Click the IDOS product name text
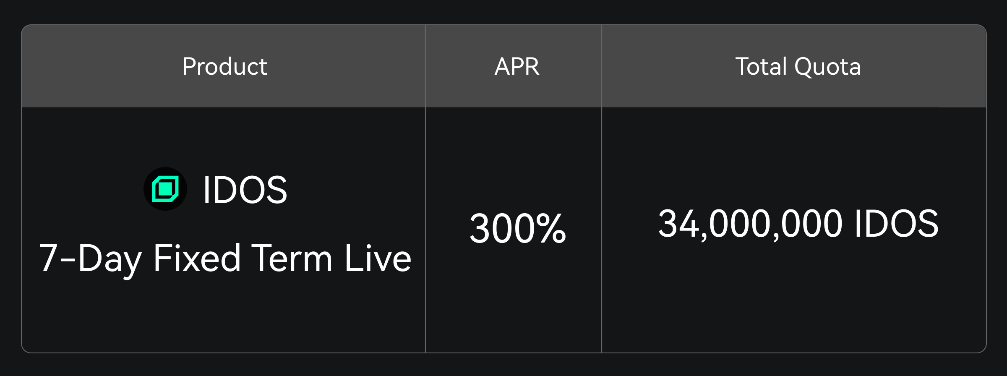 coord(245,190)
